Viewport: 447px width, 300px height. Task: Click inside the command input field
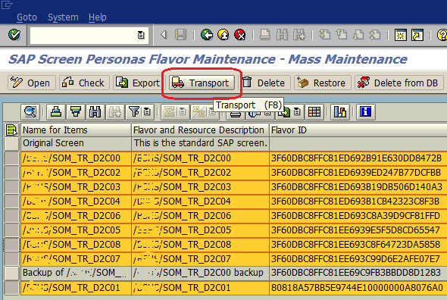click(83, 35)
